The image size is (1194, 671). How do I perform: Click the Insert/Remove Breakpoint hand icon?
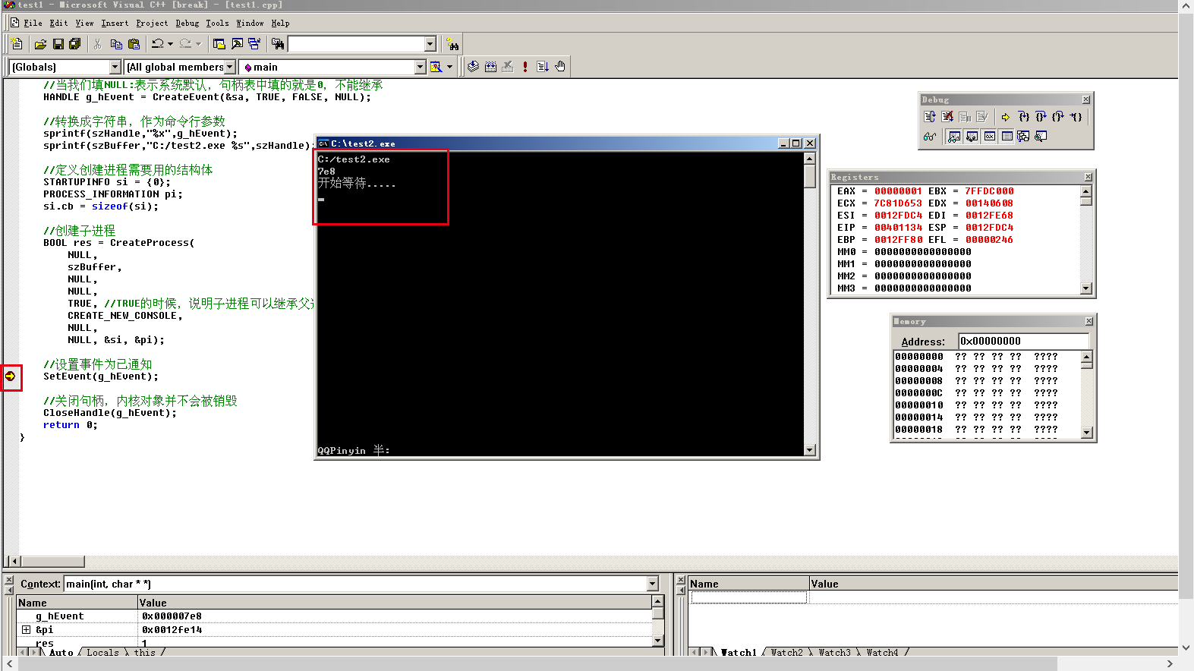[560, 67]
